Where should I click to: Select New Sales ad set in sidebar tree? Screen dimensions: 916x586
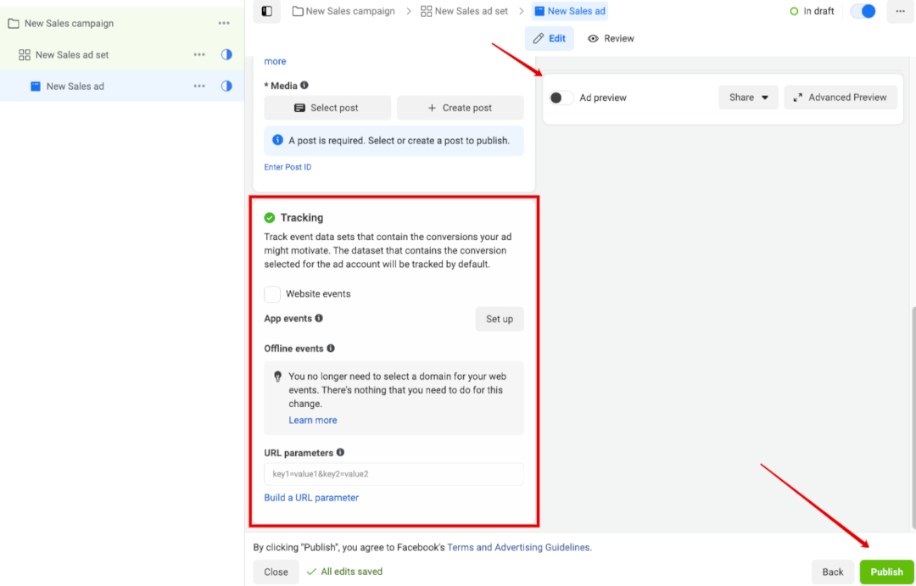72,55
